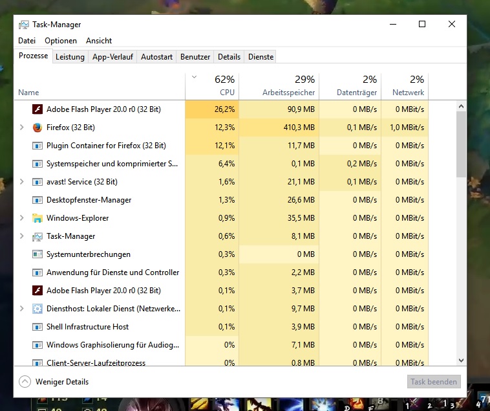Select the Windows Graphisolierung für Audiog... text
This screenshot has width=490, height=411.
pos(113,345)
